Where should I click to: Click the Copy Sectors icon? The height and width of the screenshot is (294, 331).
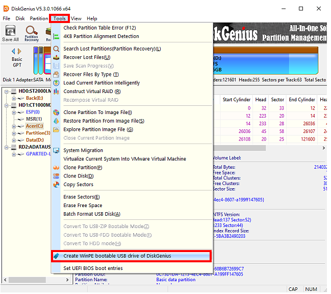pos(56,185)
